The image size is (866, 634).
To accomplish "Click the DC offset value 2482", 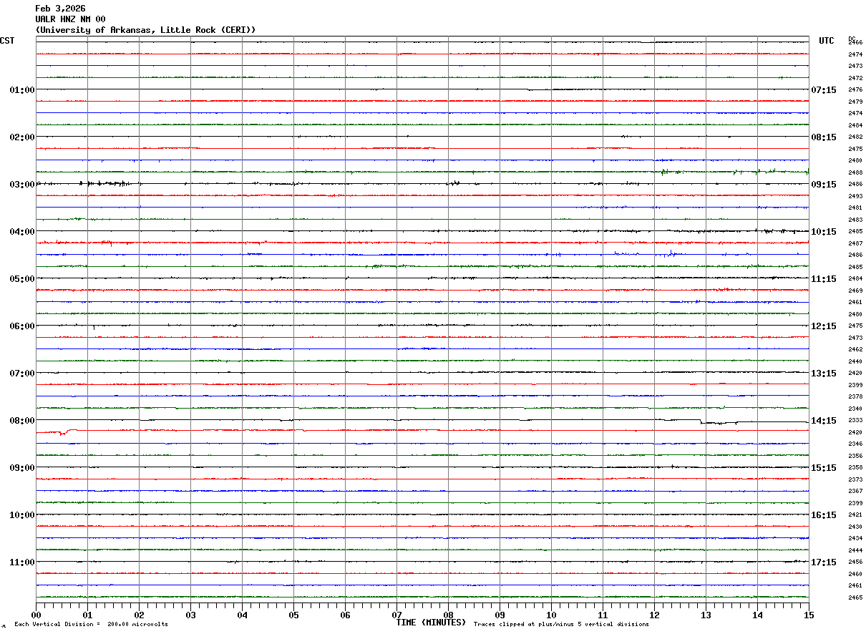I will [855, 137].
